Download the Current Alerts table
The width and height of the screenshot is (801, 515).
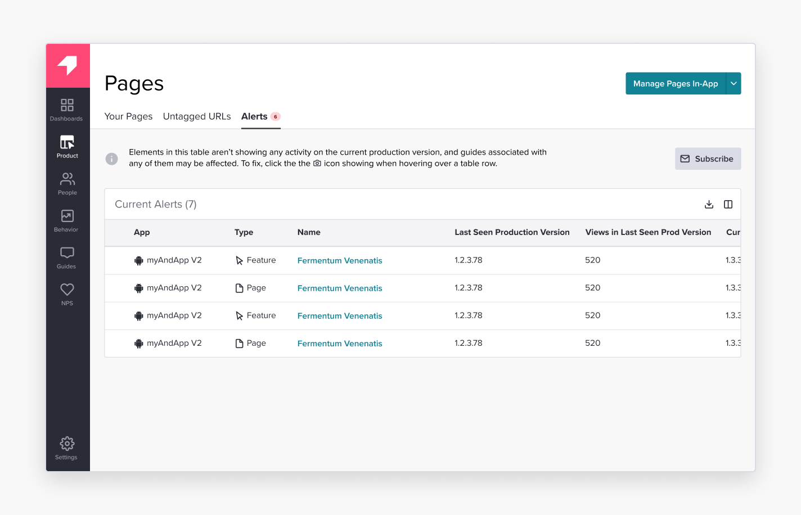(709, 204)
